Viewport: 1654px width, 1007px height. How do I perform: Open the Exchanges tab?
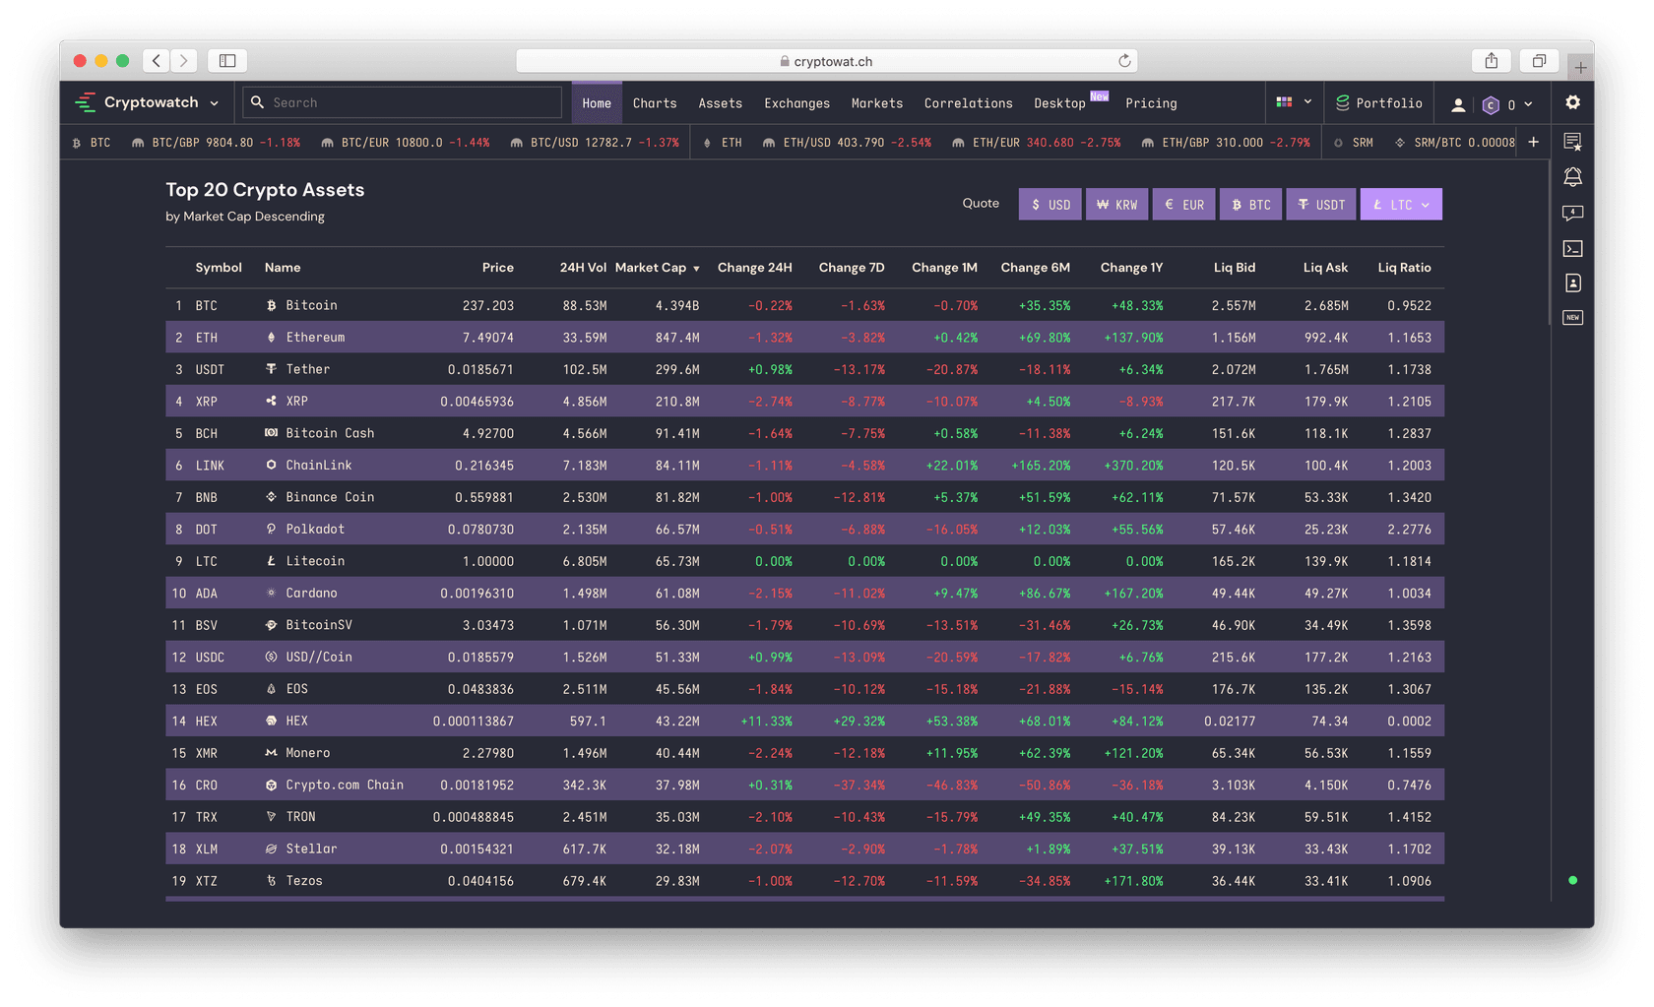pyautogui.click(x=796, y=103)
